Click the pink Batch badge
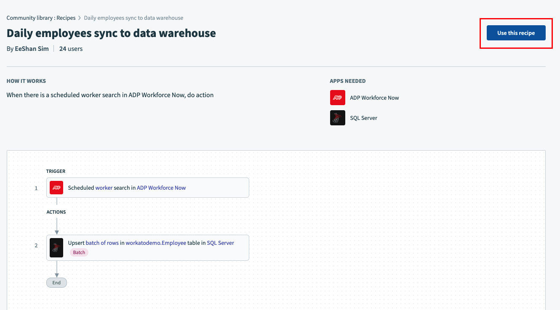The width and height of the screenshot is (560, 310). coord(79,252)
